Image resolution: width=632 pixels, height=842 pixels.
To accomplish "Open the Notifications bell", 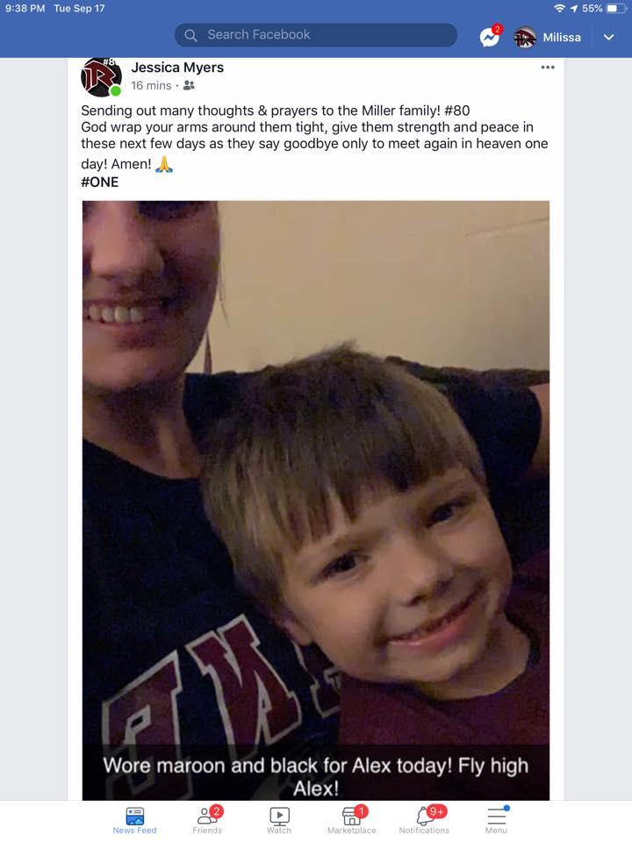I will [x=424, y=819].
